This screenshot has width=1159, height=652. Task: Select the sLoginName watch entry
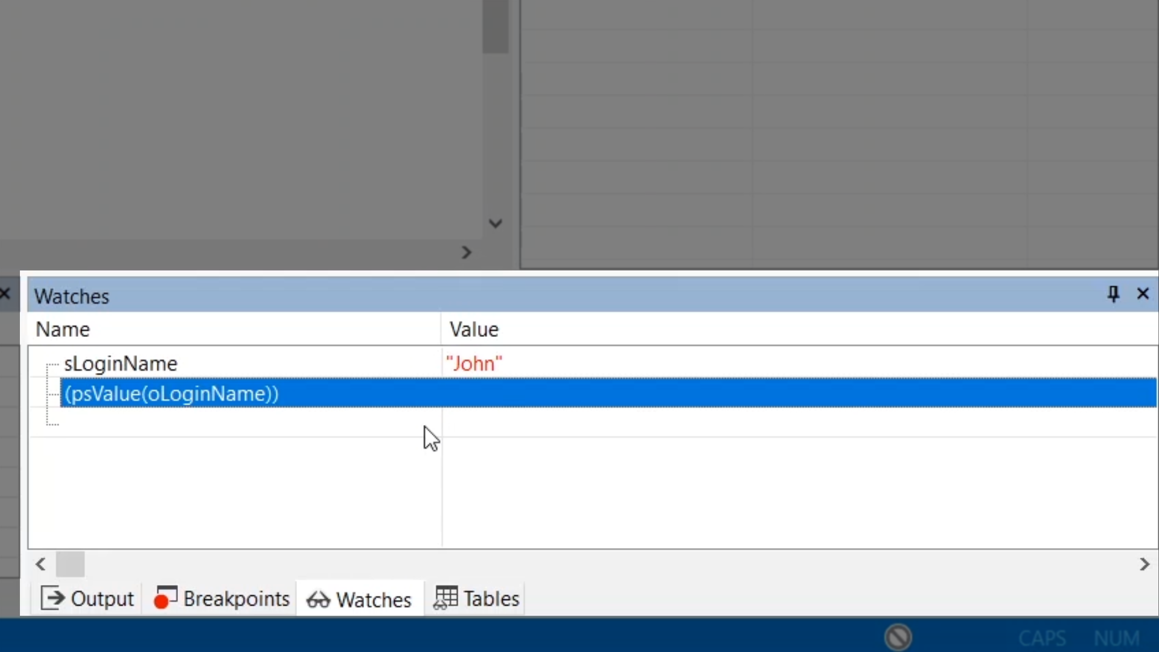pyautogui.click(x=121, y=364)
